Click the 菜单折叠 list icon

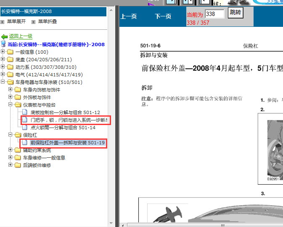pyautogui.click(x=33, y=22)
